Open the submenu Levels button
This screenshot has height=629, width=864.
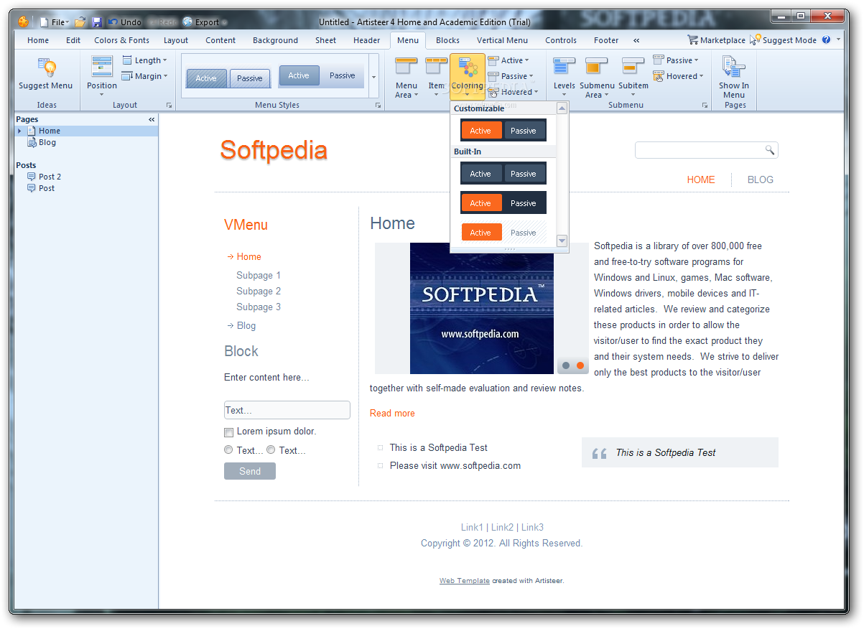pos(565,77)
